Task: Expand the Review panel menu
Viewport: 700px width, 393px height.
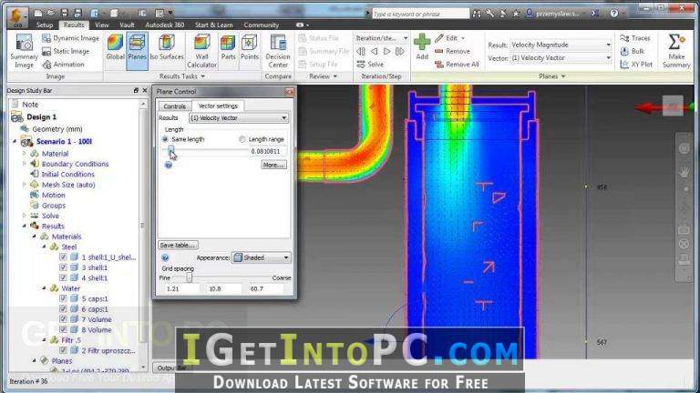Action: pyautogui.click(x=324, y=76)
